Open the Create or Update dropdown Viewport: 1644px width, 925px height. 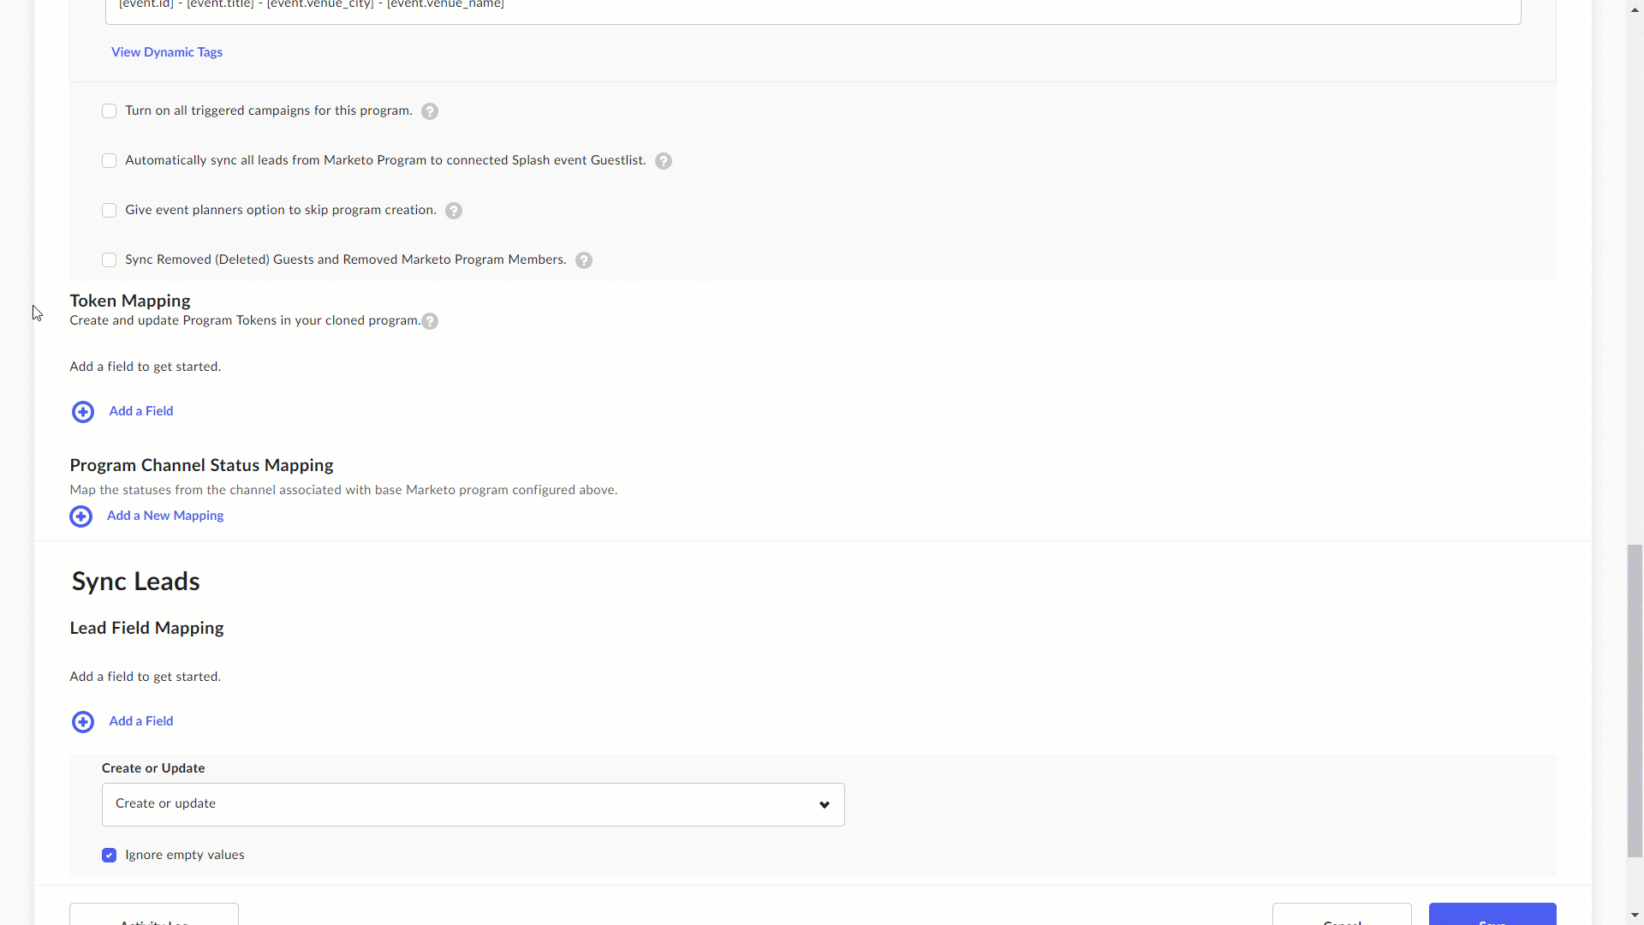[x=474, y=804]
